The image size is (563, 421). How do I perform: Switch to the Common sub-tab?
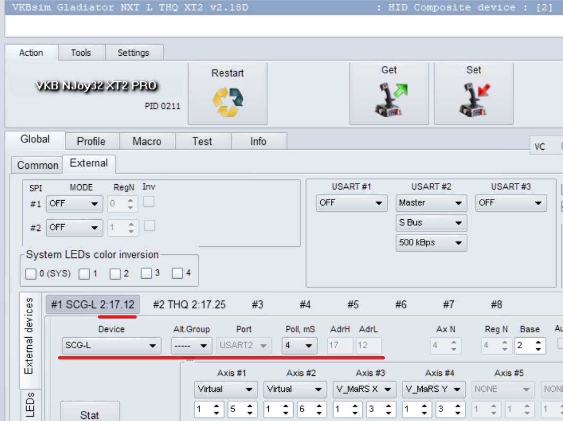coord(37,165)
